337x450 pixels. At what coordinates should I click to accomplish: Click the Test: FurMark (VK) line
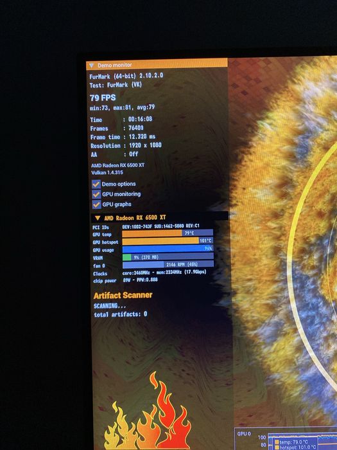(x=116, y=85)
